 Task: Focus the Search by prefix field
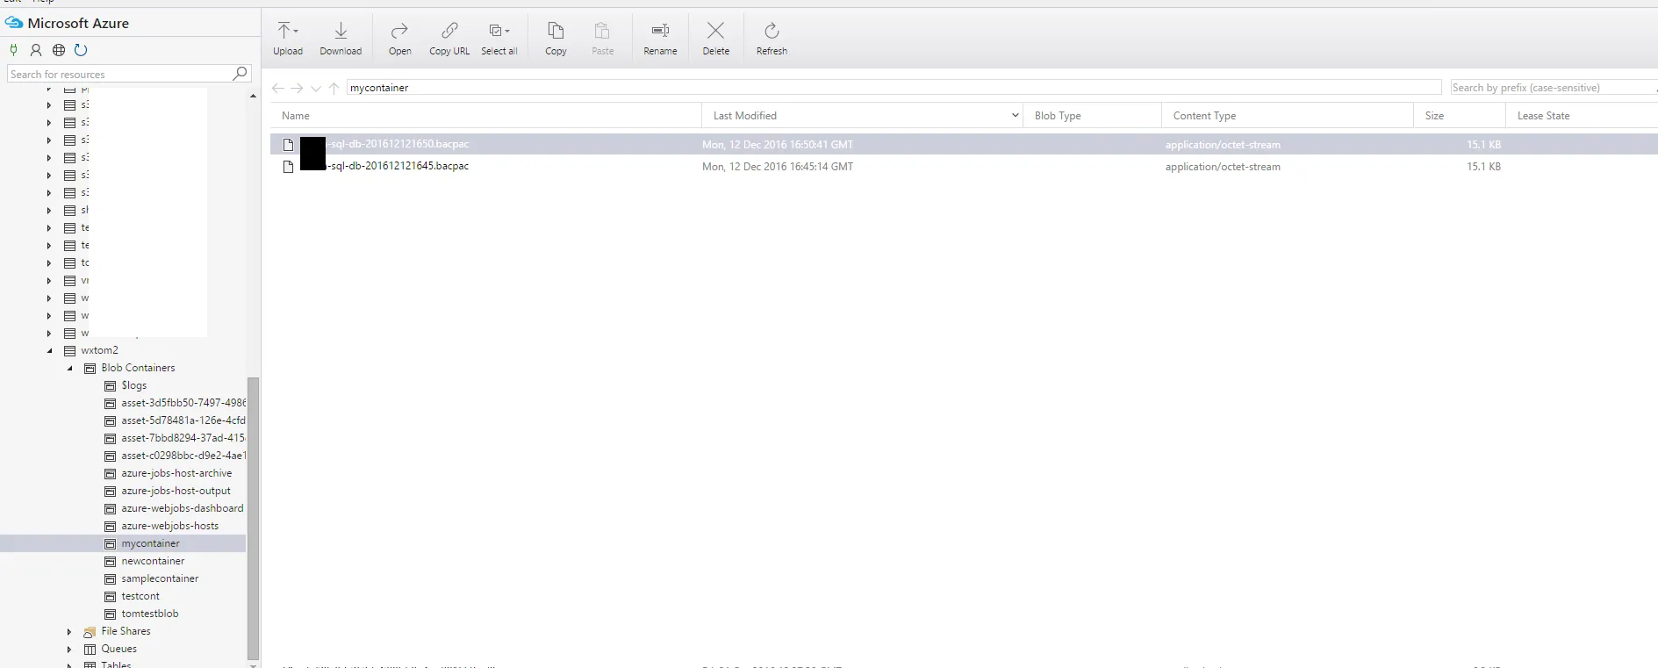(1552, 88)
